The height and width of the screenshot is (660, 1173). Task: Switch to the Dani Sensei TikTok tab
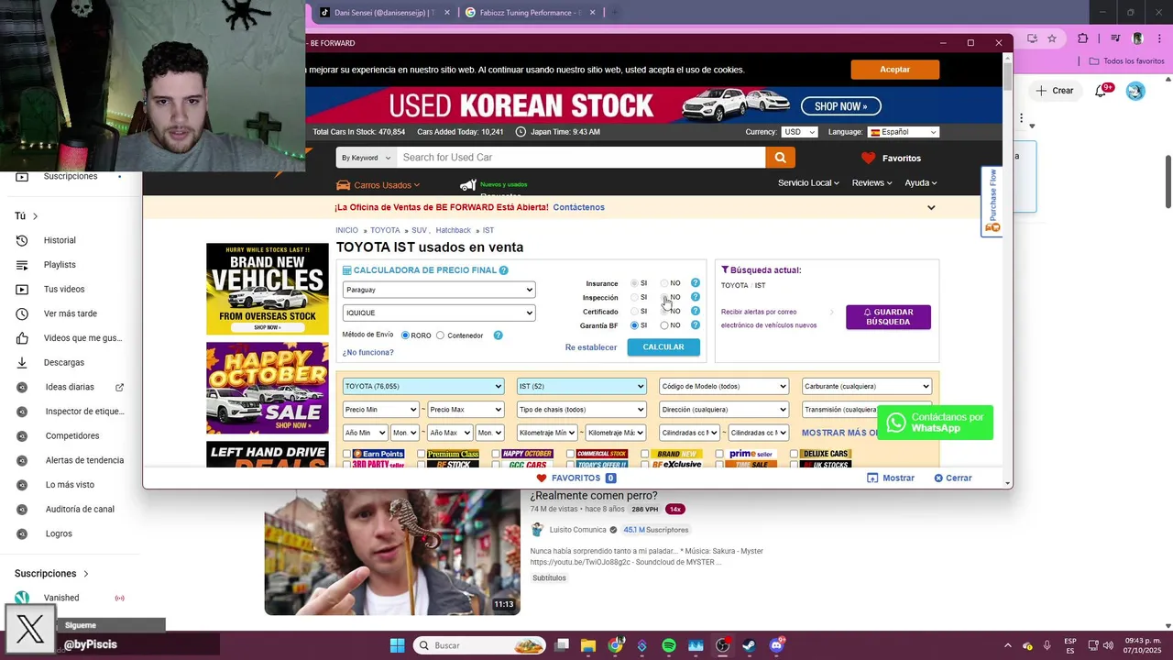point(385,13)
